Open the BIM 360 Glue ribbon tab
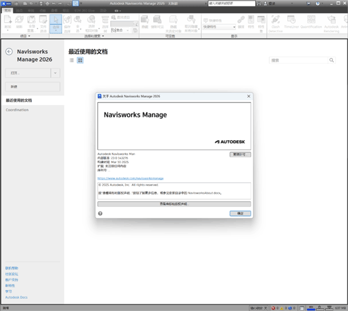 point(85,10)
